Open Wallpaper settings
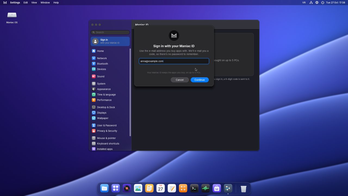Screen dimensions: 348x196 pos(110,118)
